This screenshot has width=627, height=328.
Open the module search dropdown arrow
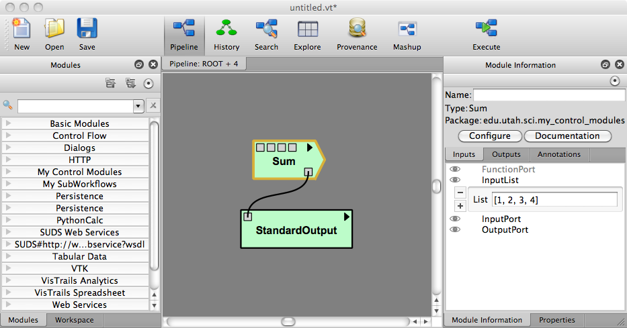138,106
